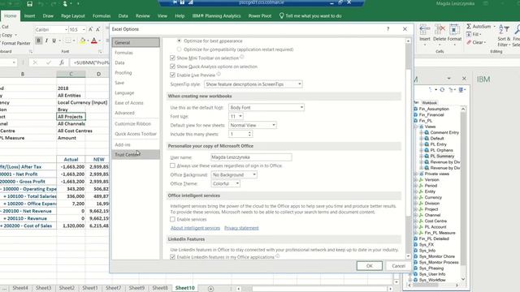
Task: Toggle Enable LinkedIn features checkbox
Action: pyautogui.click(x=172, y=257)
